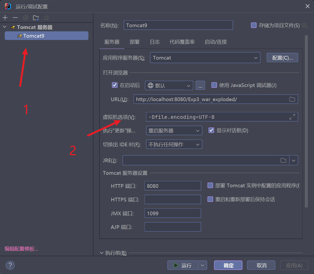314x274 pixels.
Task: Remove selected configuration with minus icon
Action: 15,18
